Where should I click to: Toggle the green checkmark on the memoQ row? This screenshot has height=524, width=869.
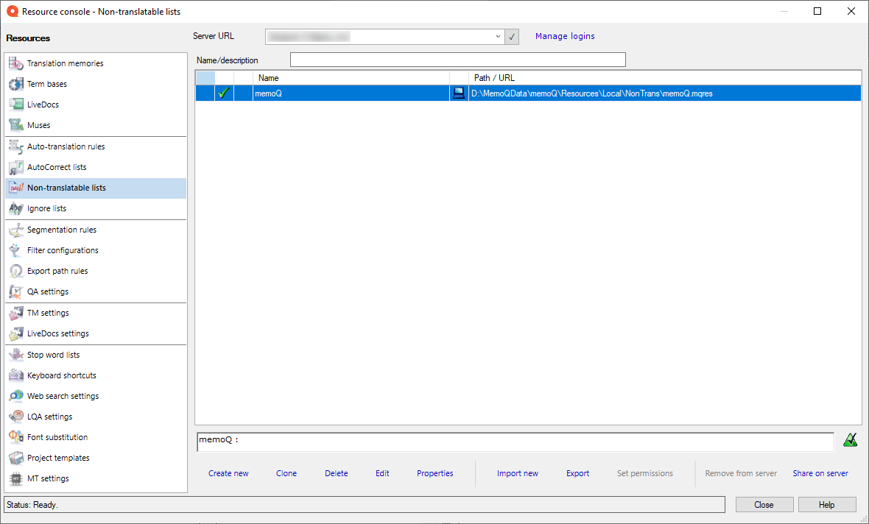click(224, 93)
